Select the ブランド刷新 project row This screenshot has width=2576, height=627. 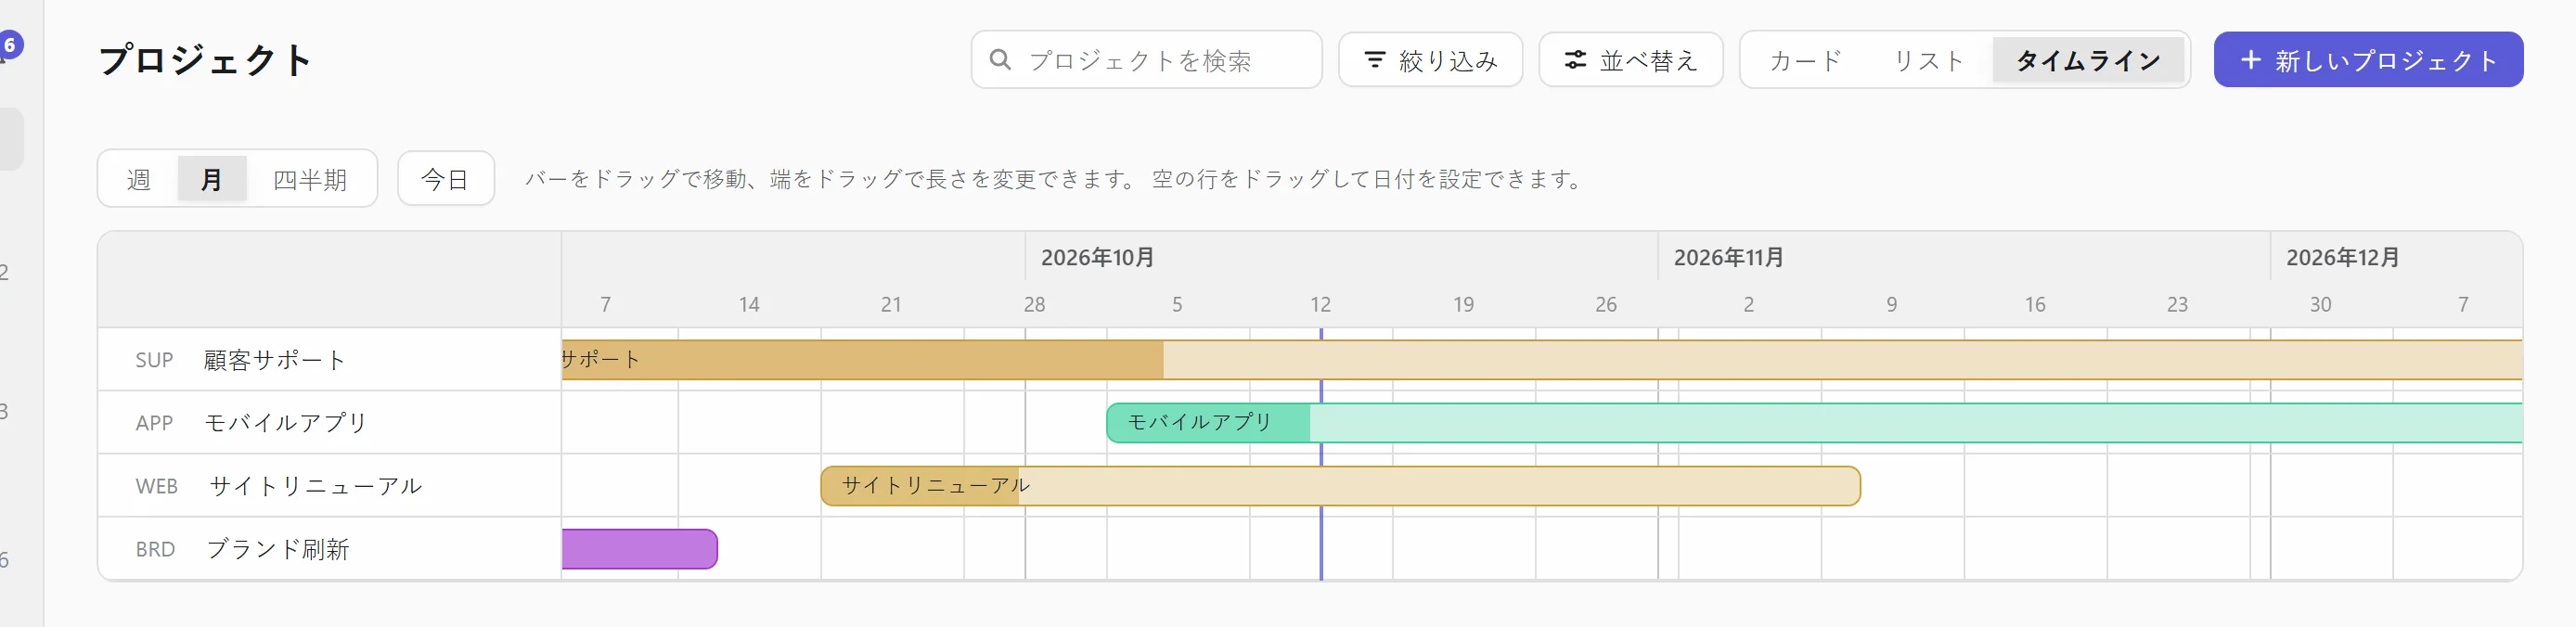(x=329, y=549)
